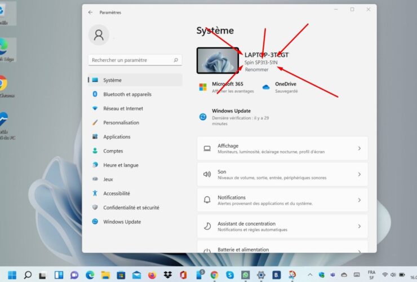The image size is (417, 282).
Task: Click the Settings gear on the taskbar
Action: click(x=261, y=275)
